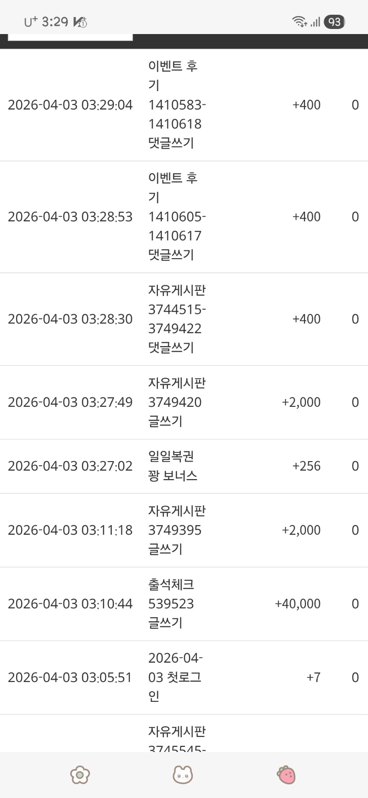The image size is (368, 798).
Task: Select the 일일복권 꽝 보너스 entry
Action: click(x=172, y=466)
